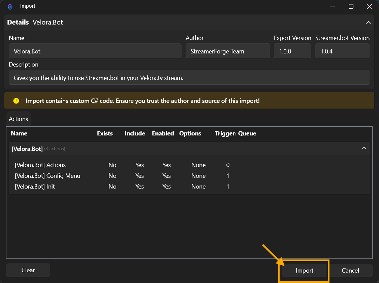379x283 pixels.
Task: Click the Clear button
Action: (x=28, y=270)
